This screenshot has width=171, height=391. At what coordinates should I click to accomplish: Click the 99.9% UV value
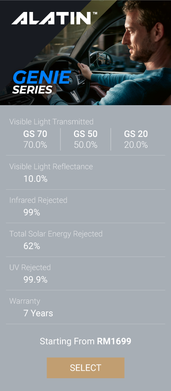click(35, 280)
